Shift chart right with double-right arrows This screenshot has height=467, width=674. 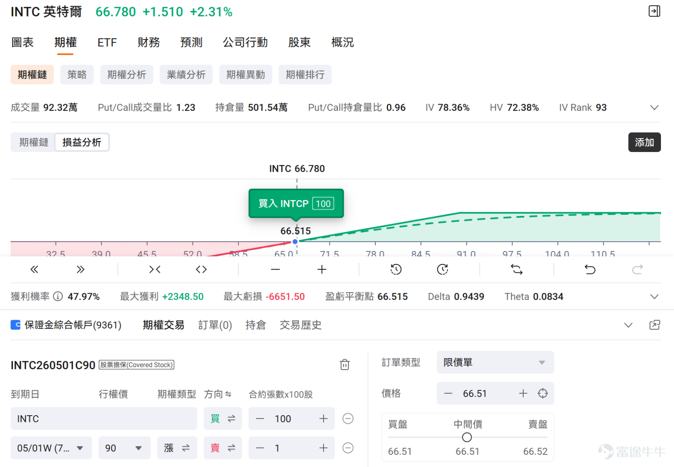tap(80, 270)
